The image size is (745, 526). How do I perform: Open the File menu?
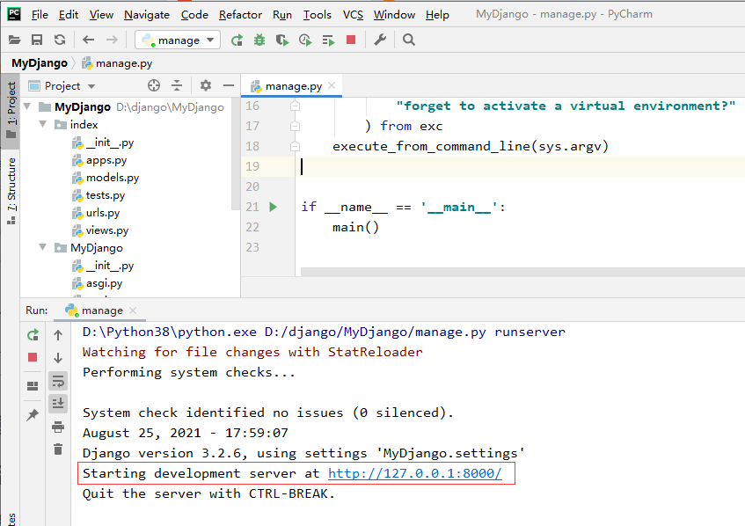[x=40, y=15]
